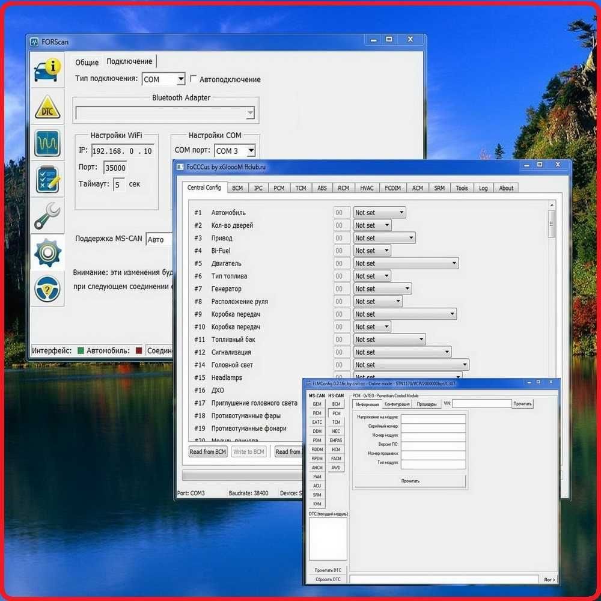The image size is (601, 601).
Task: Click the Интерфейс green status indicator
Action: pos(81,350)
